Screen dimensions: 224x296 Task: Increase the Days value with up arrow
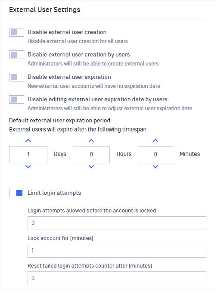[28, 140]
